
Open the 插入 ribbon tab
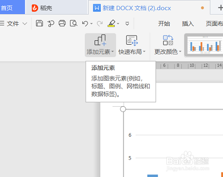188,24
